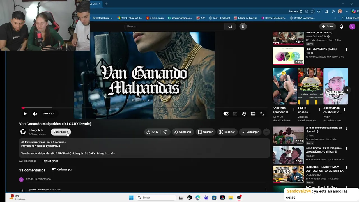Image resolution: width=359 pixels, height=202 pixels.
Task: Open the Word | Microsoft 3... bookmark
Action: (130, 18)
